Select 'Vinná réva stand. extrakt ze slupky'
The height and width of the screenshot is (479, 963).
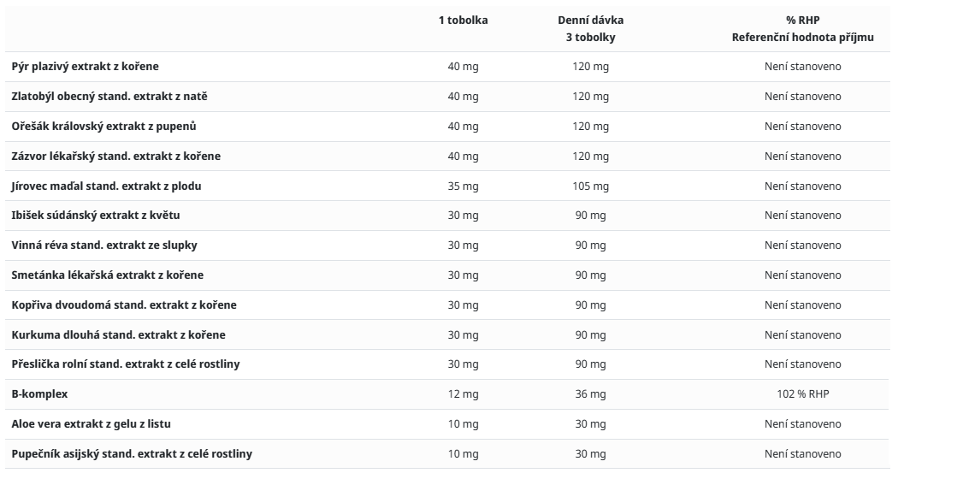[x=104, y=245]
